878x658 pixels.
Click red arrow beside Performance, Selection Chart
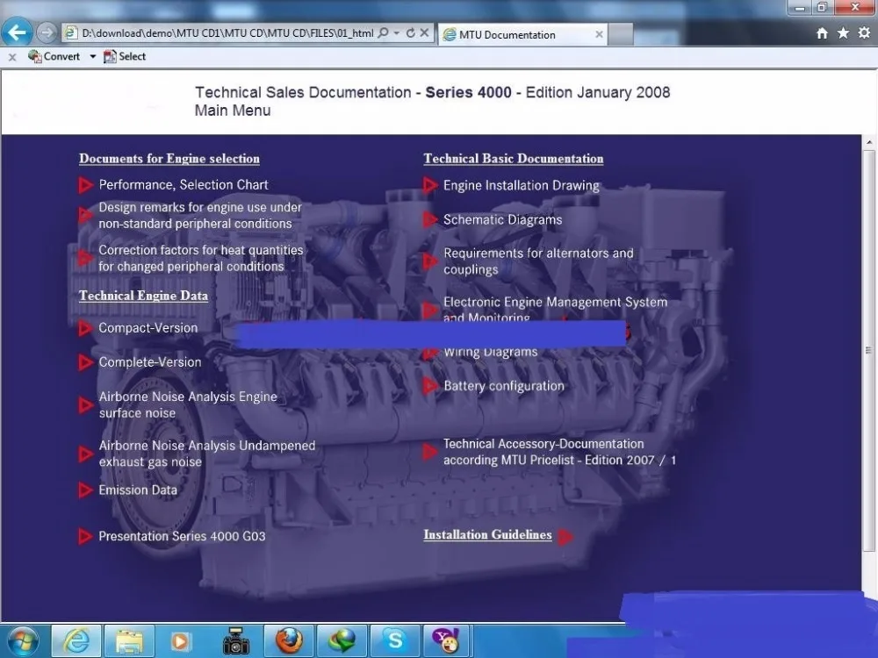point(85,185)
